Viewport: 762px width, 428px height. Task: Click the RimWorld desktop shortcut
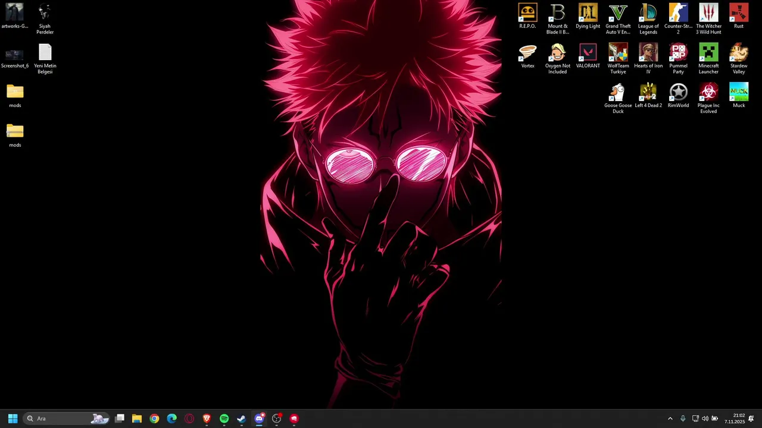(x=678, y=96)
